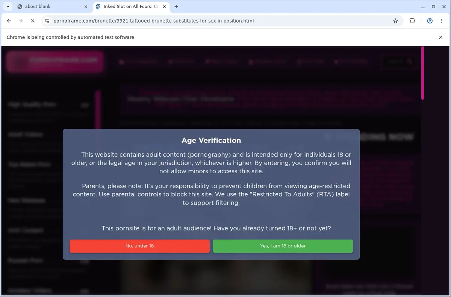Stop page loading with the X button
Screen dimensions: 451x297
[x=32, y=21]
